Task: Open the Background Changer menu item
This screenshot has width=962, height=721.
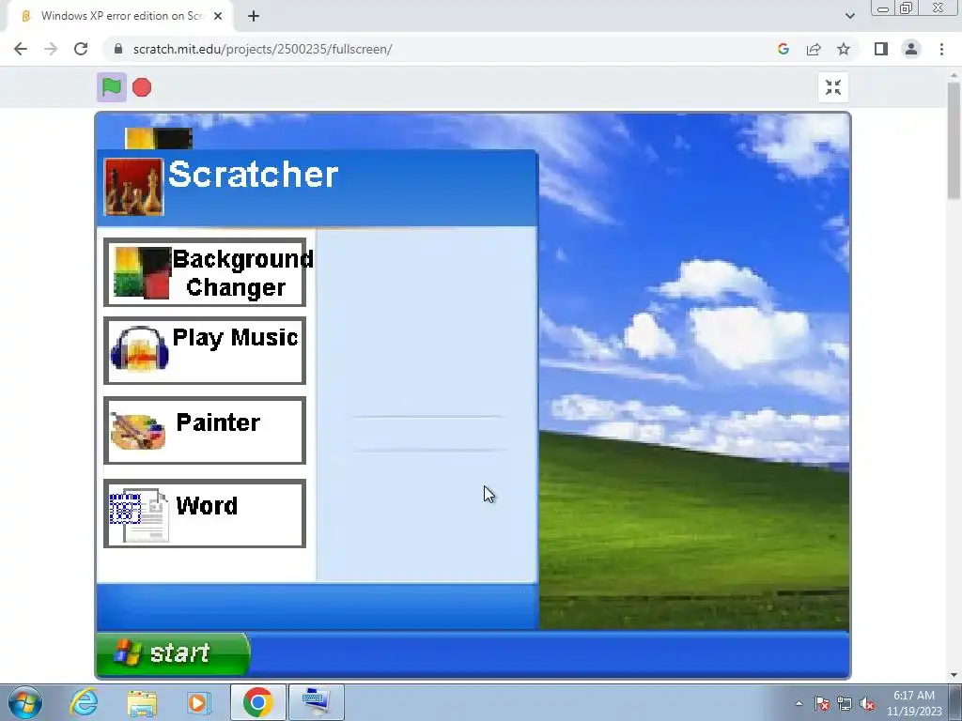Action: 205,272
